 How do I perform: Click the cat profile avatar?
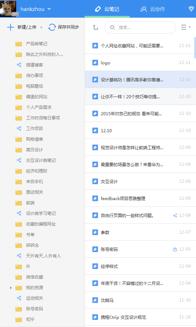coord(8,8)
